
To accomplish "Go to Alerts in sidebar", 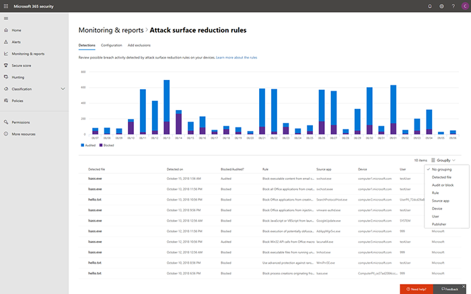I will (16, 42).
